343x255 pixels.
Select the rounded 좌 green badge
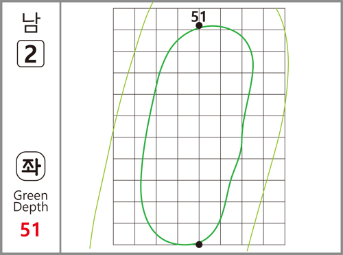(x=31, y=166)
